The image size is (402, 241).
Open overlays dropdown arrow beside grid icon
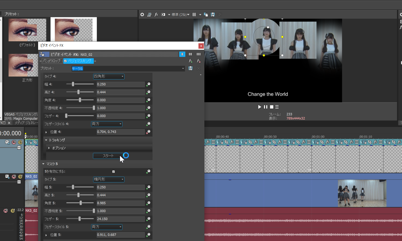coord(200,14)
